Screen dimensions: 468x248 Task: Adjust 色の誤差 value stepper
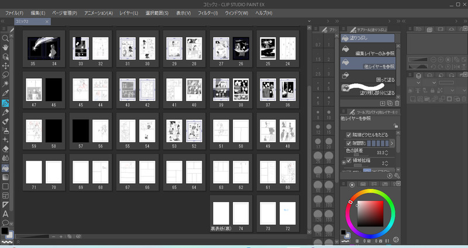(x=387, y=153)
